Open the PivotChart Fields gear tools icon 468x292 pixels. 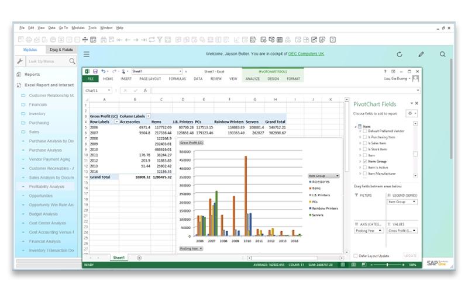pos(411,113)
